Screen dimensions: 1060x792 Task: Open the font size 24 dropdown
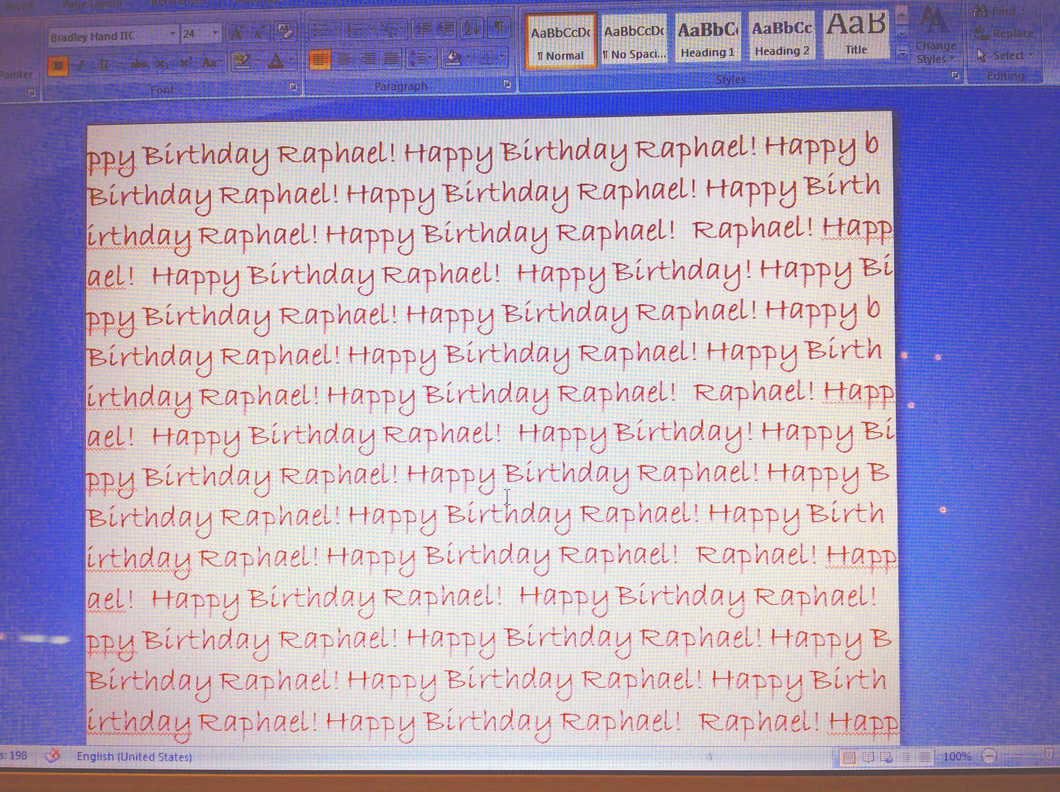215,34
